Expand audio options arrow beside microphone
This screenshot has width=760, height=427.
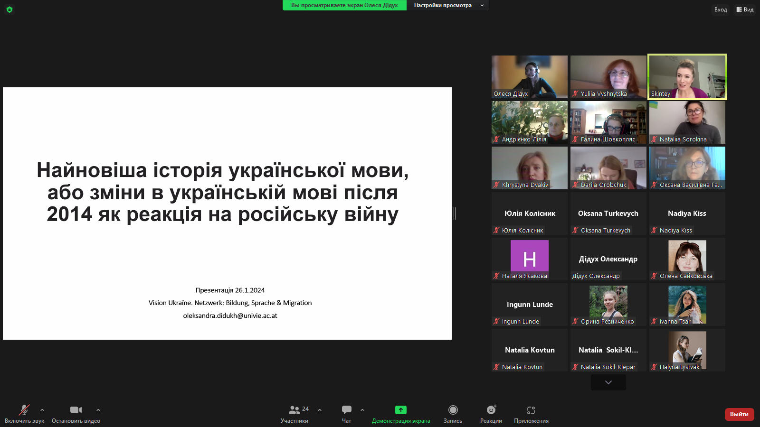pyautogui.click(x=42, y=410)
